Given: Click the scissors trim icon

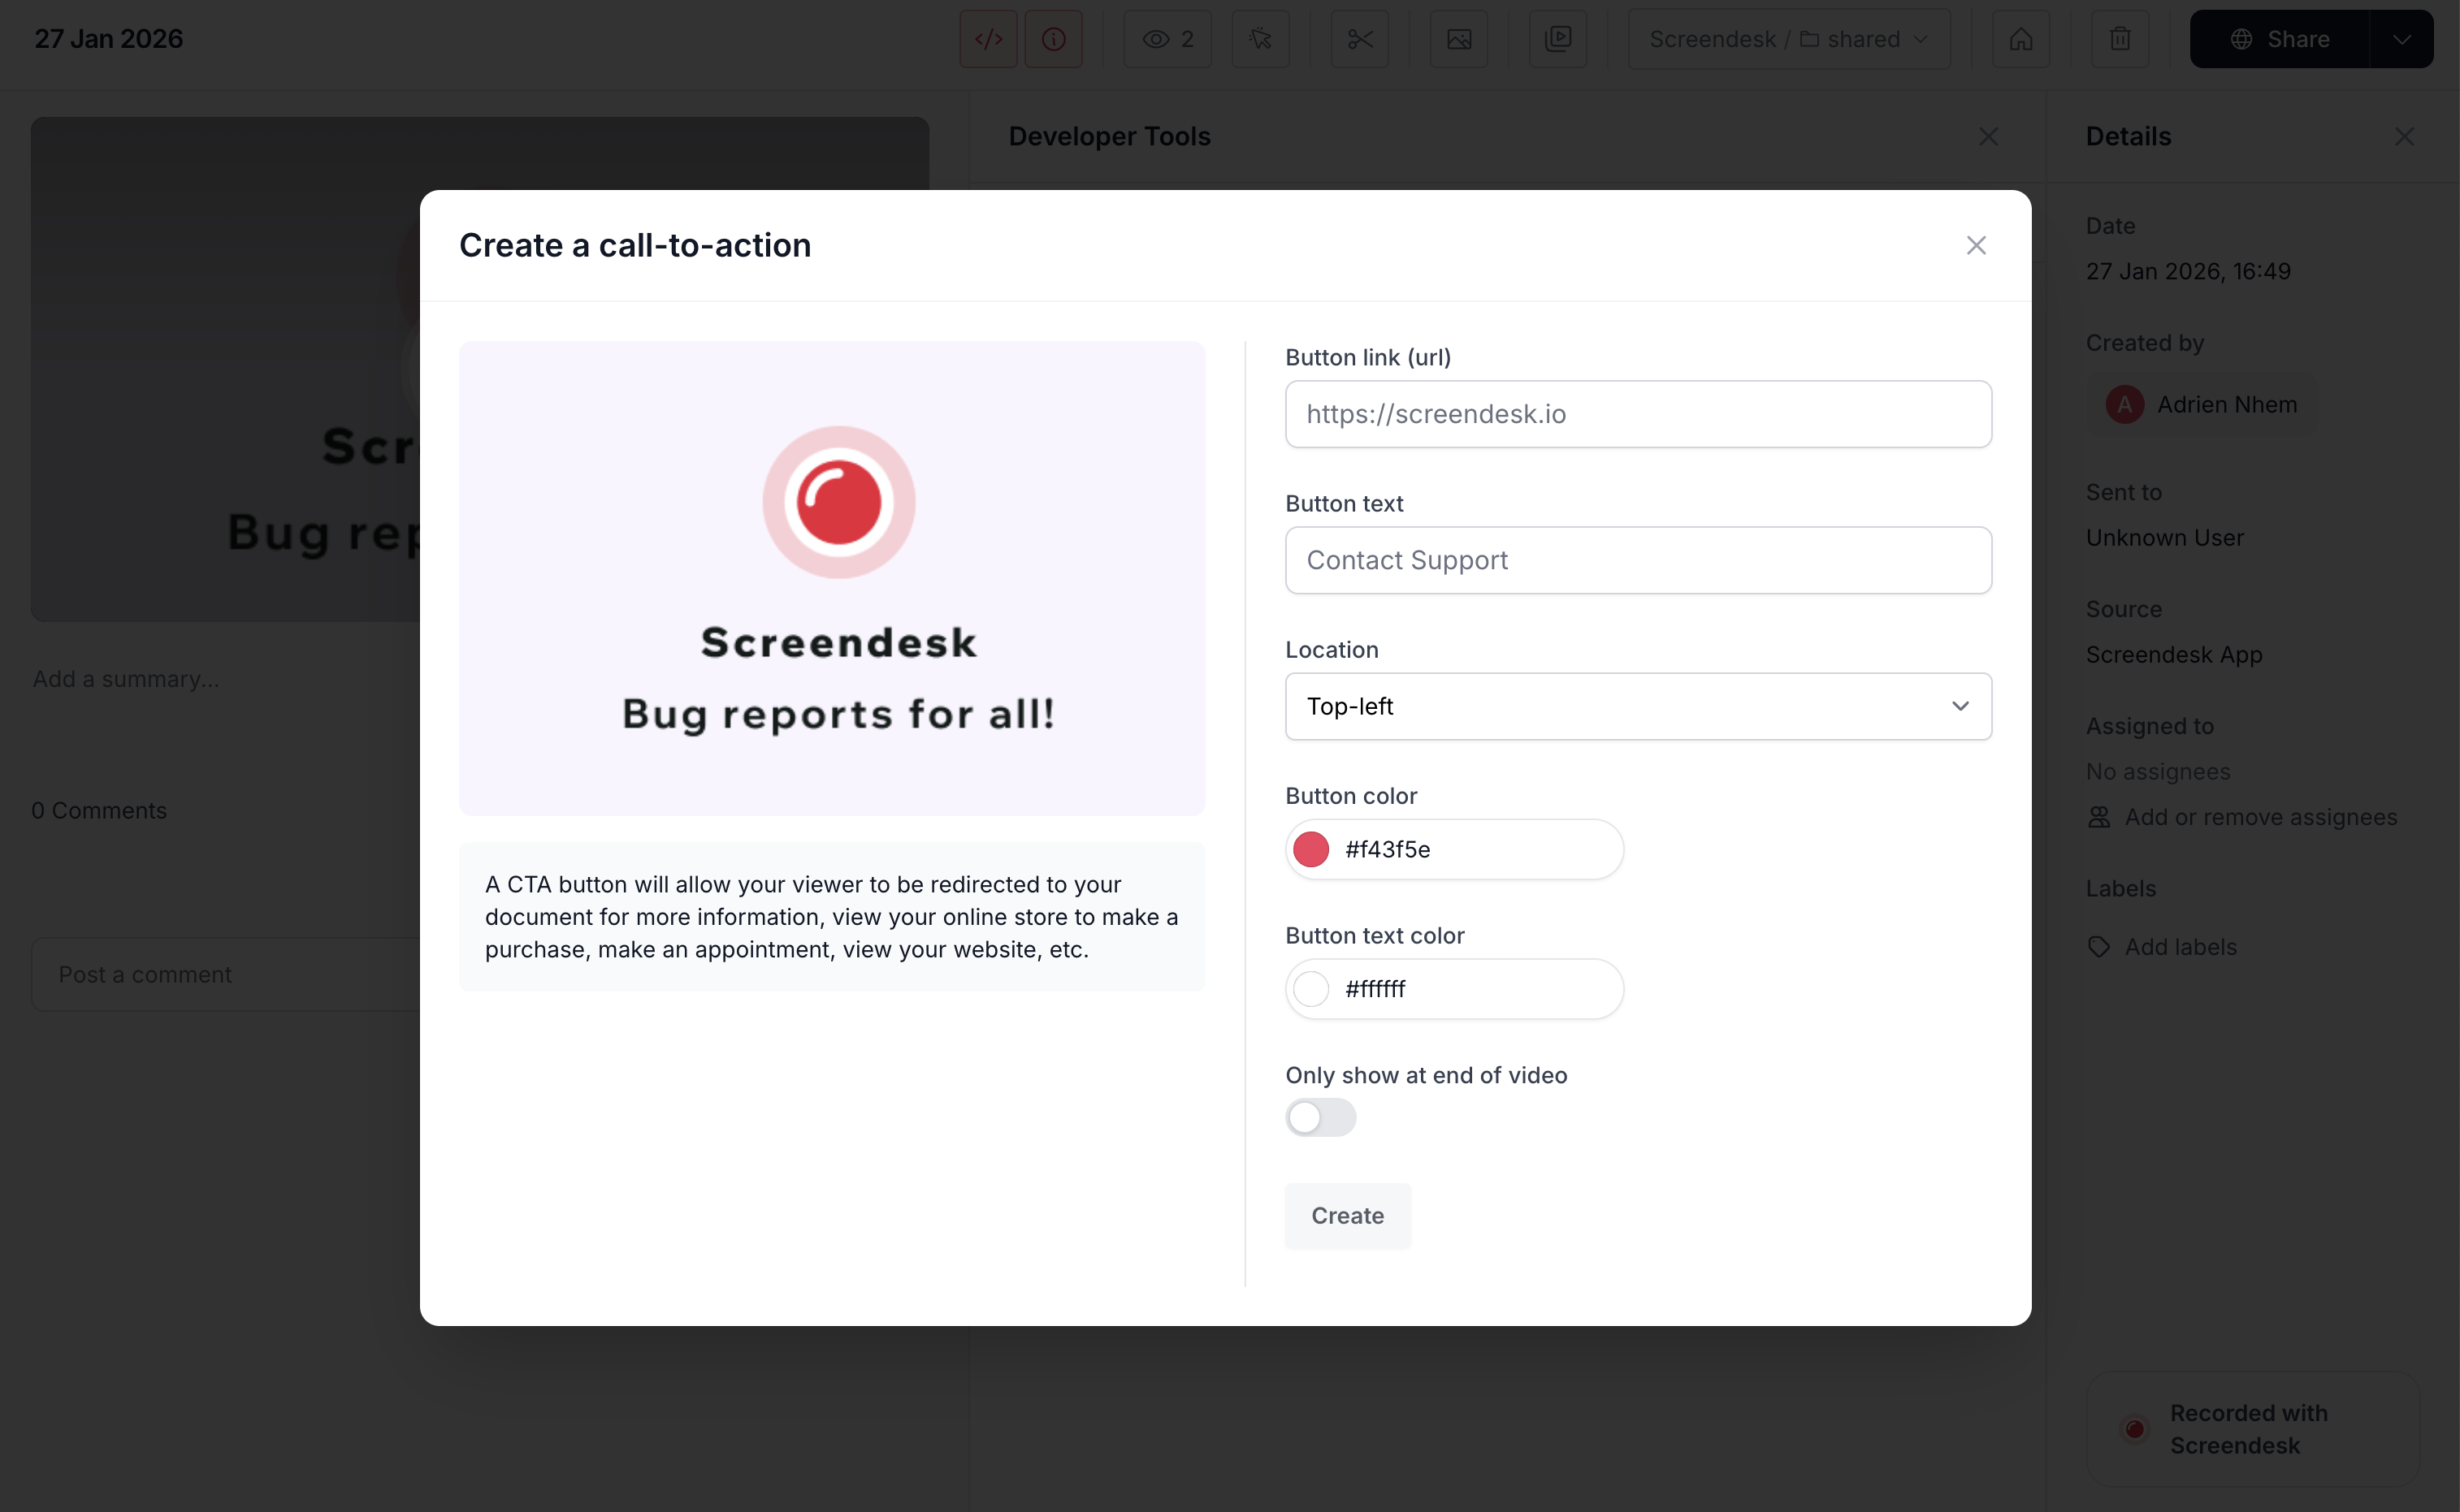Looking at the screenshot, I should [x=1359, y=39].
